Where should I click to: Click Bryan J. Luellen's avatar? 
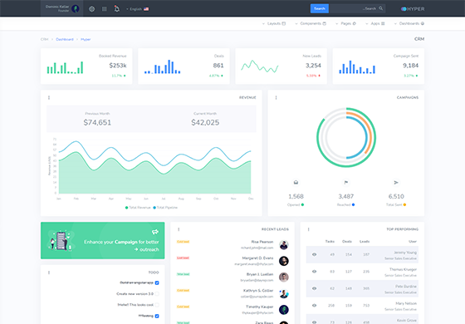click(x=284, y=277)
